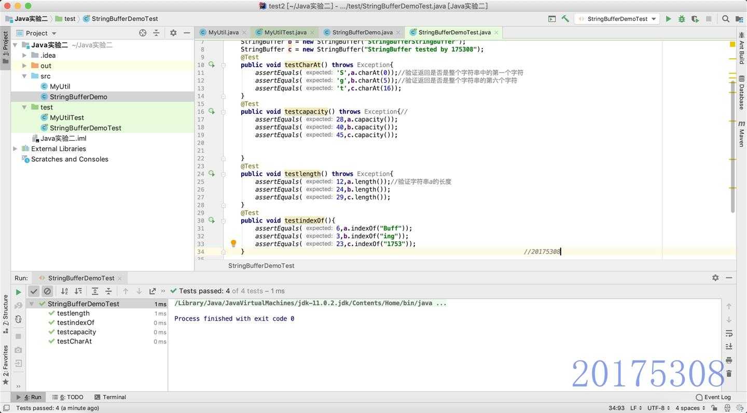The width and height of the screenshot is (747, 413).
Task: Expand the out folder
Action: pos(24,65)
